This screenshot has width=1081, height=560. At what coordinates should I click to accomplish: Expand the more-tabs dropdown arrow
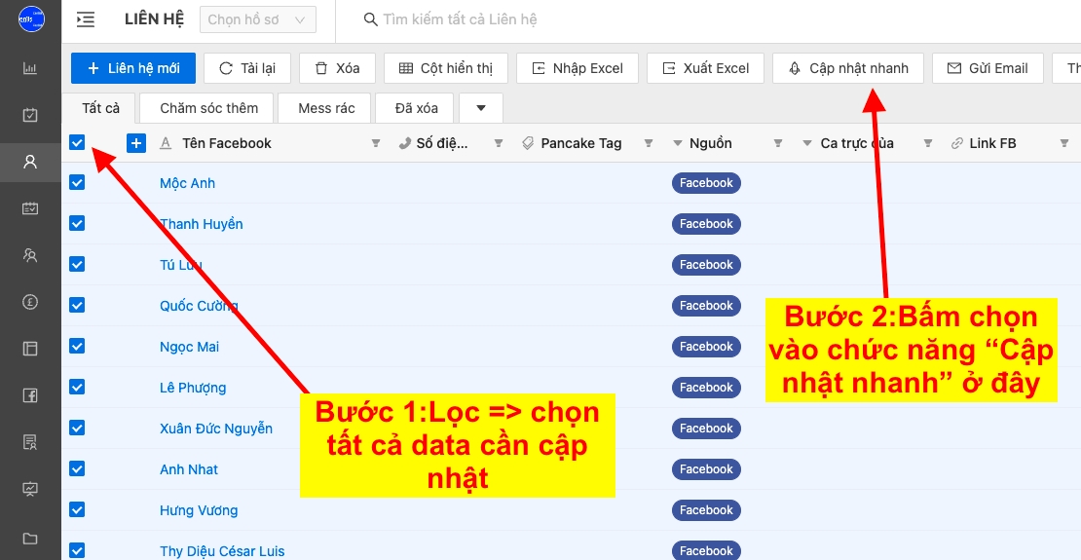(x=480, y=108)
